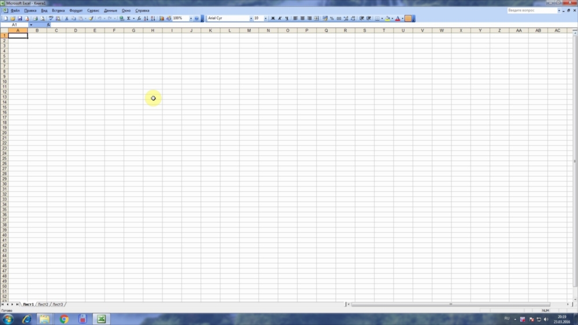Screen dimensions: 578x325
Task: Open the Вставка menu
Action: coord(58,10)
